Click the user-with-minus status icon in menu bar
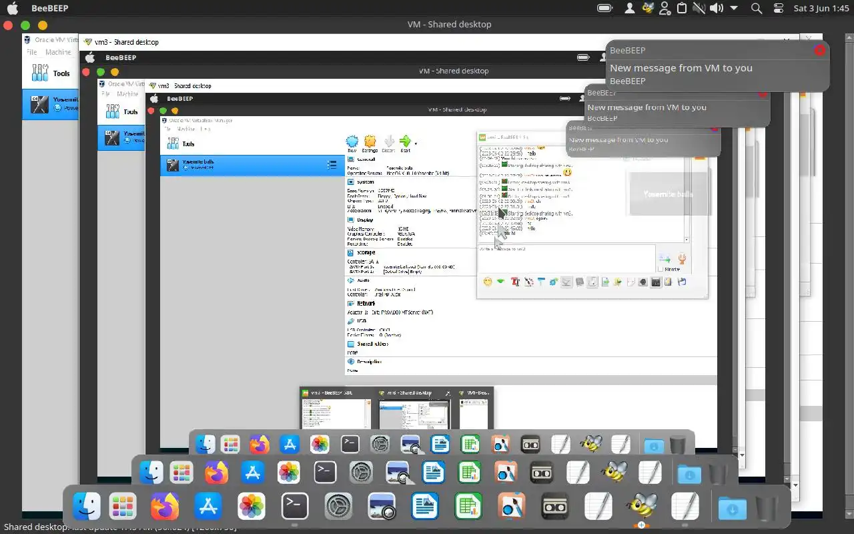 click(x=665, y=8)
